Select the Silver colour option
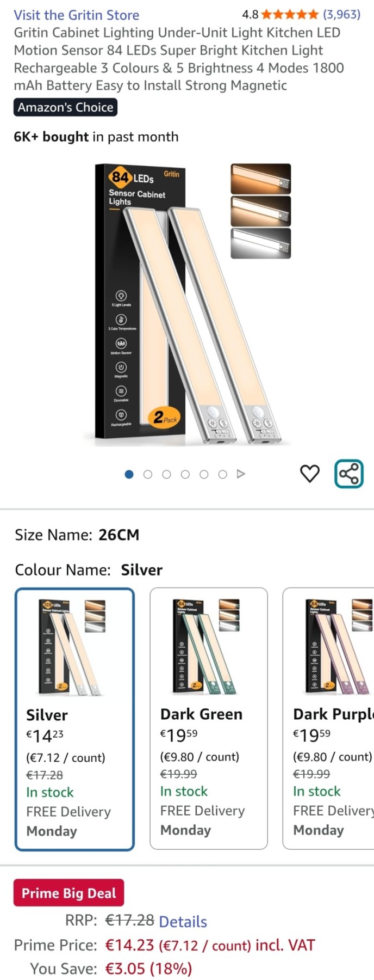The image size is (374, 980). coord(74,719)
